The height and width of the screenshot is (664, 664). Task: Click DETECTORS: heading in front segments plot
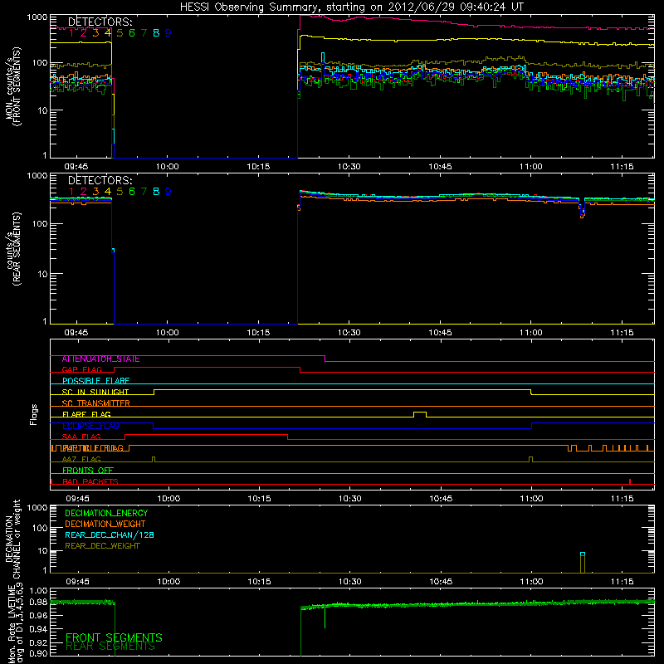(100, 22)
